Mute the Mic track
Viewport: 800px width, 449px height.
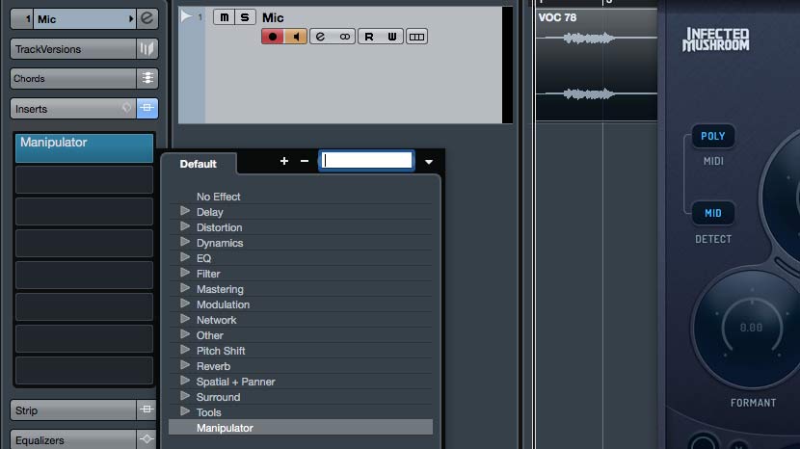(225, 17)
